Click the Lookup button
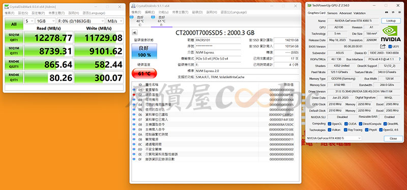This screenshot has width=407, height=190. (391, 20)
